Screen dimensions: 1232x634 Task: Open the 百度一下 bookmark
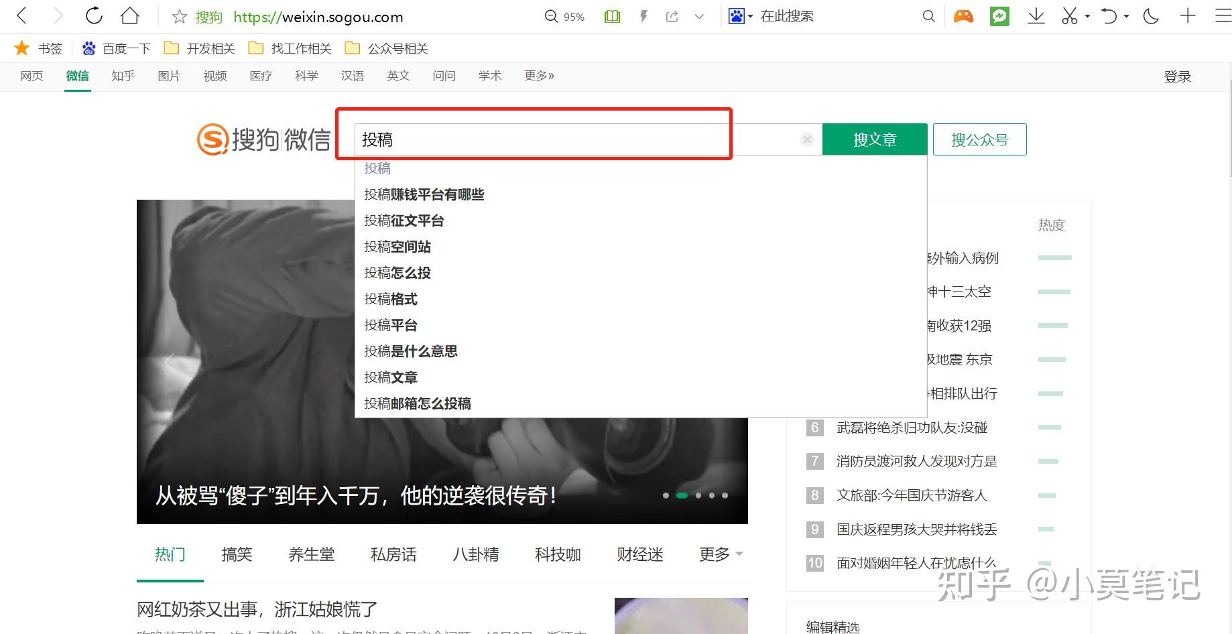click(116, 48)
